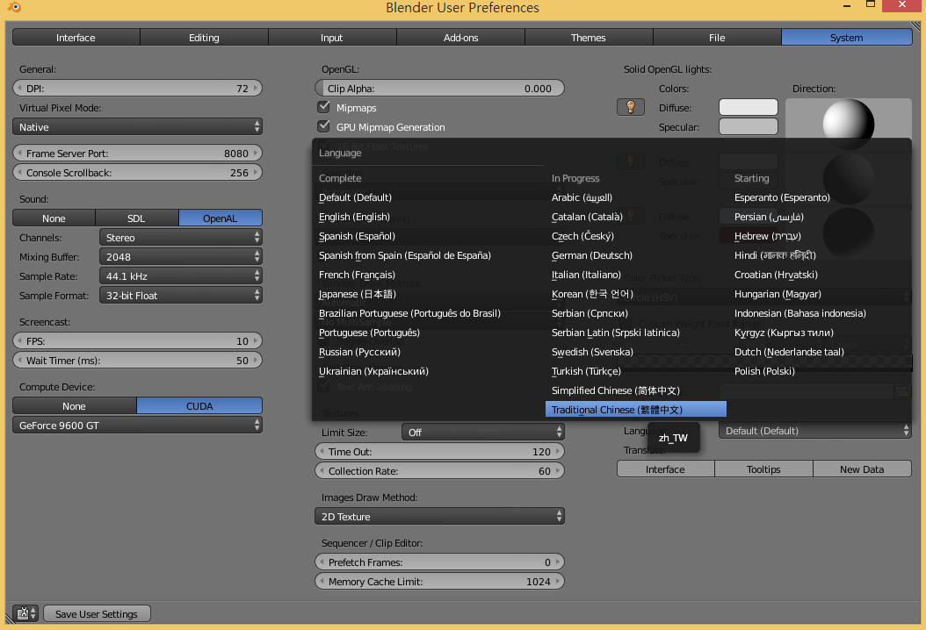Toggle Interface translation button
Screen dimensions: 926x630
(666, 469)
